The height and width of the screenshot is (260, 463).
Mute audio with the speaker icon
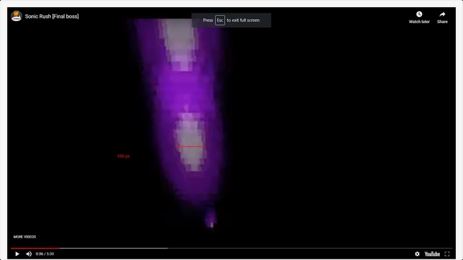29,254
